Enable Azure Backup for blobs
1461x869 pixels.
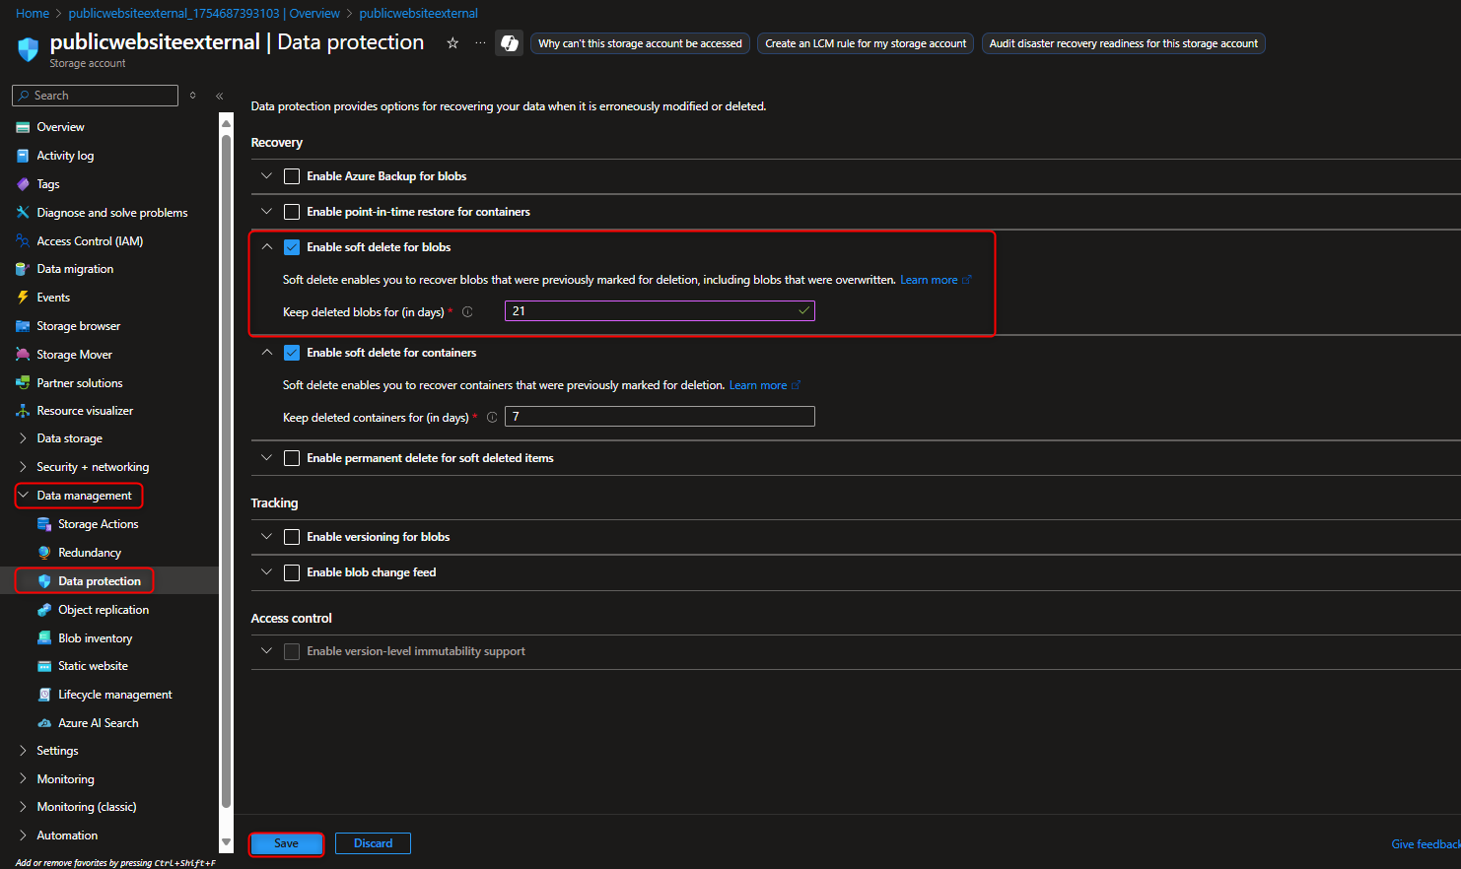291,175
